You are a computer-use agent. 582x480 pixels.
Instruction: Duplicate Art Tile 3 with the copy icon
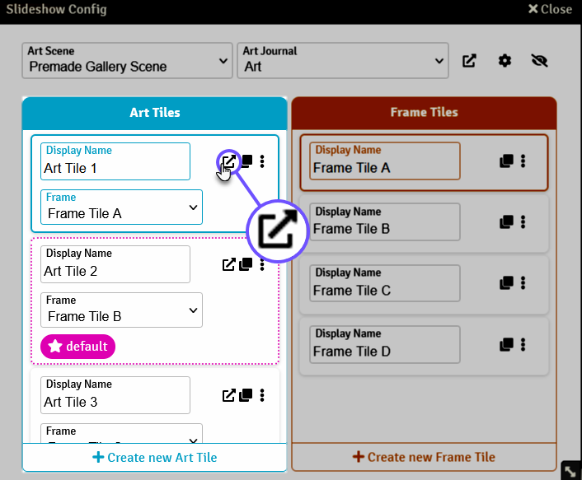pos(246,395)
